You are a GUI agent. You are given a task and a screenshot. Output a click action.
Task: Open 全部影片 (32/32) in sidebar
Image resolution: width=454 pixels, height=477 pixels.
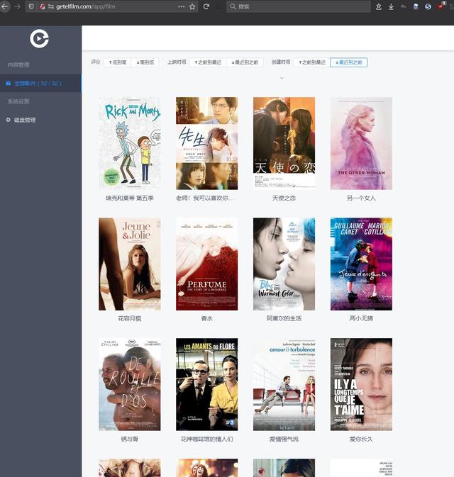(40, 83)
